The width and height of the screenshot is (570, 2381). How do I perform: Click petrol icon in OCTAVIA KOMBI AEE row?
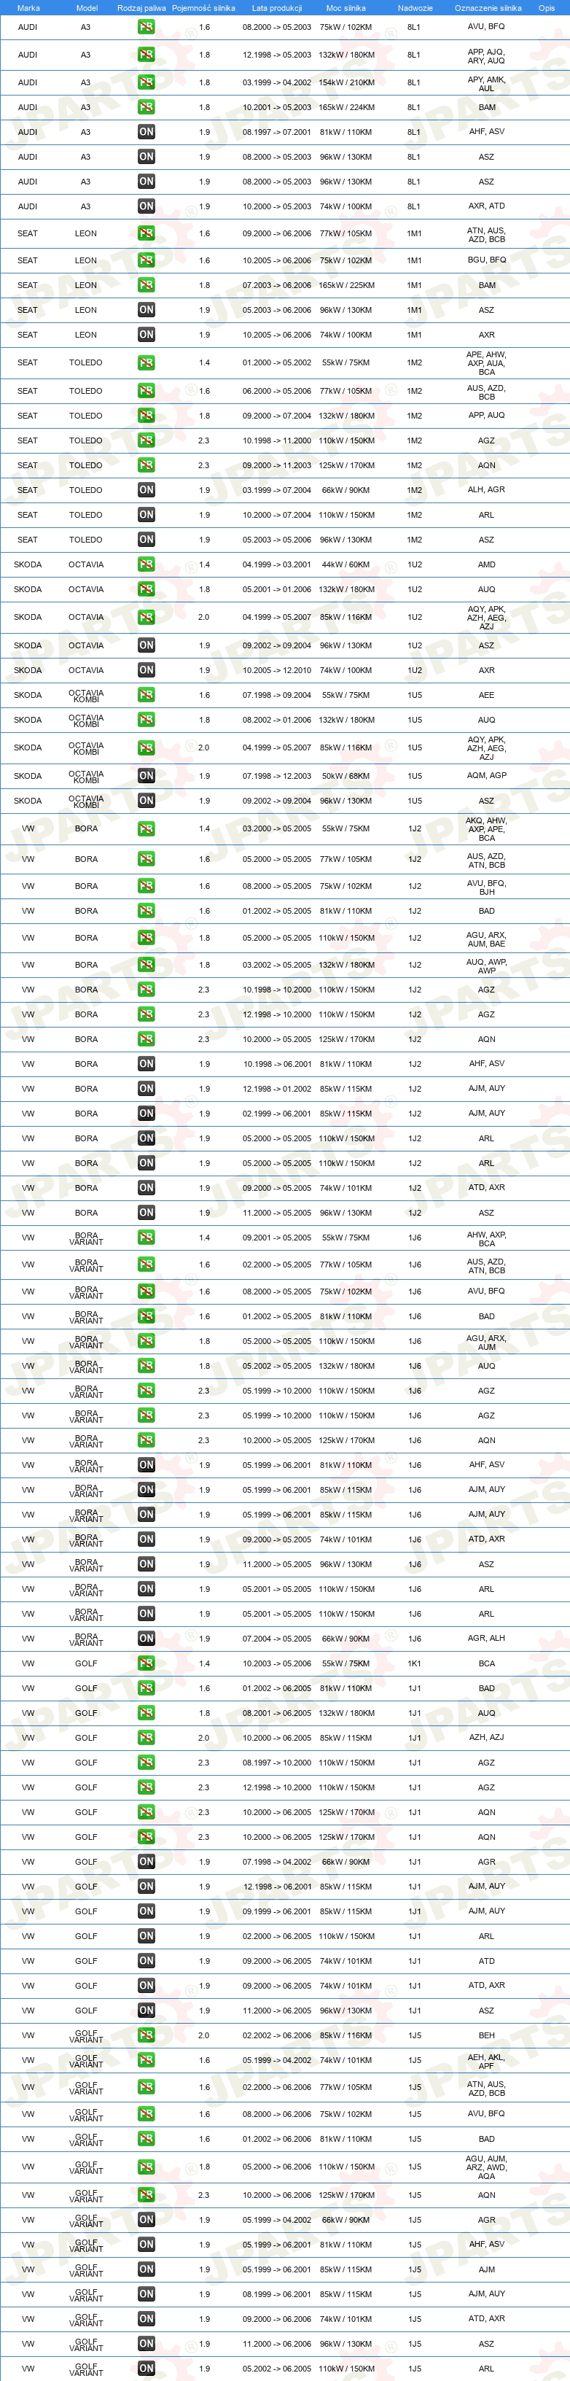point(146,695)
